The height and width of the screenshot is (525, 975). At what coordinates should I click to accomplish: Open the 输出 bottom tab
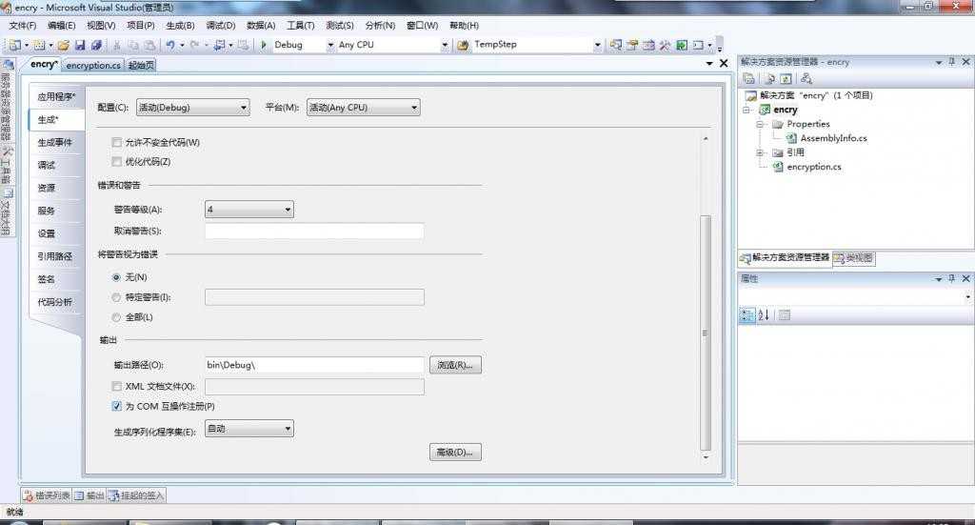pos(89,495)
